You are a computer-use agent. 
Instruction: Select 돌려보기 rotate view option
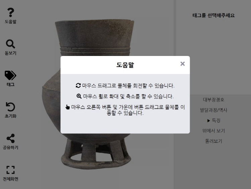214,141
